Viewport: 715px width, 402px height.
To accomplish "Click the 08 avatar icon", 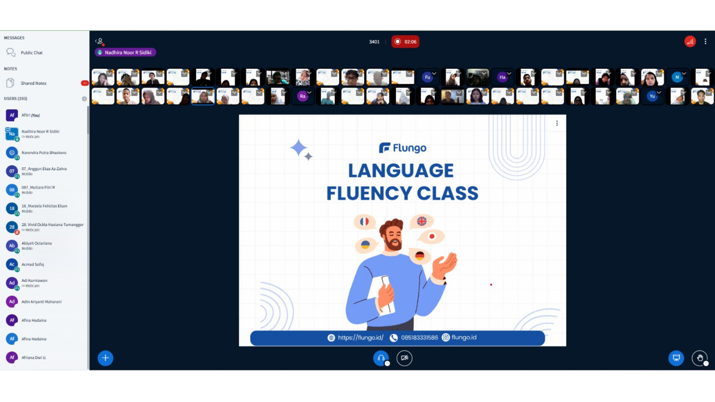I will pyautogui.click(x=12, y=190).
